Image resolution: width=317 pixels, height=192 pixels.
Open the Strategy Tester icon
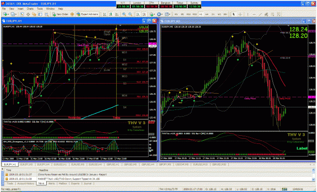(47, 14)
